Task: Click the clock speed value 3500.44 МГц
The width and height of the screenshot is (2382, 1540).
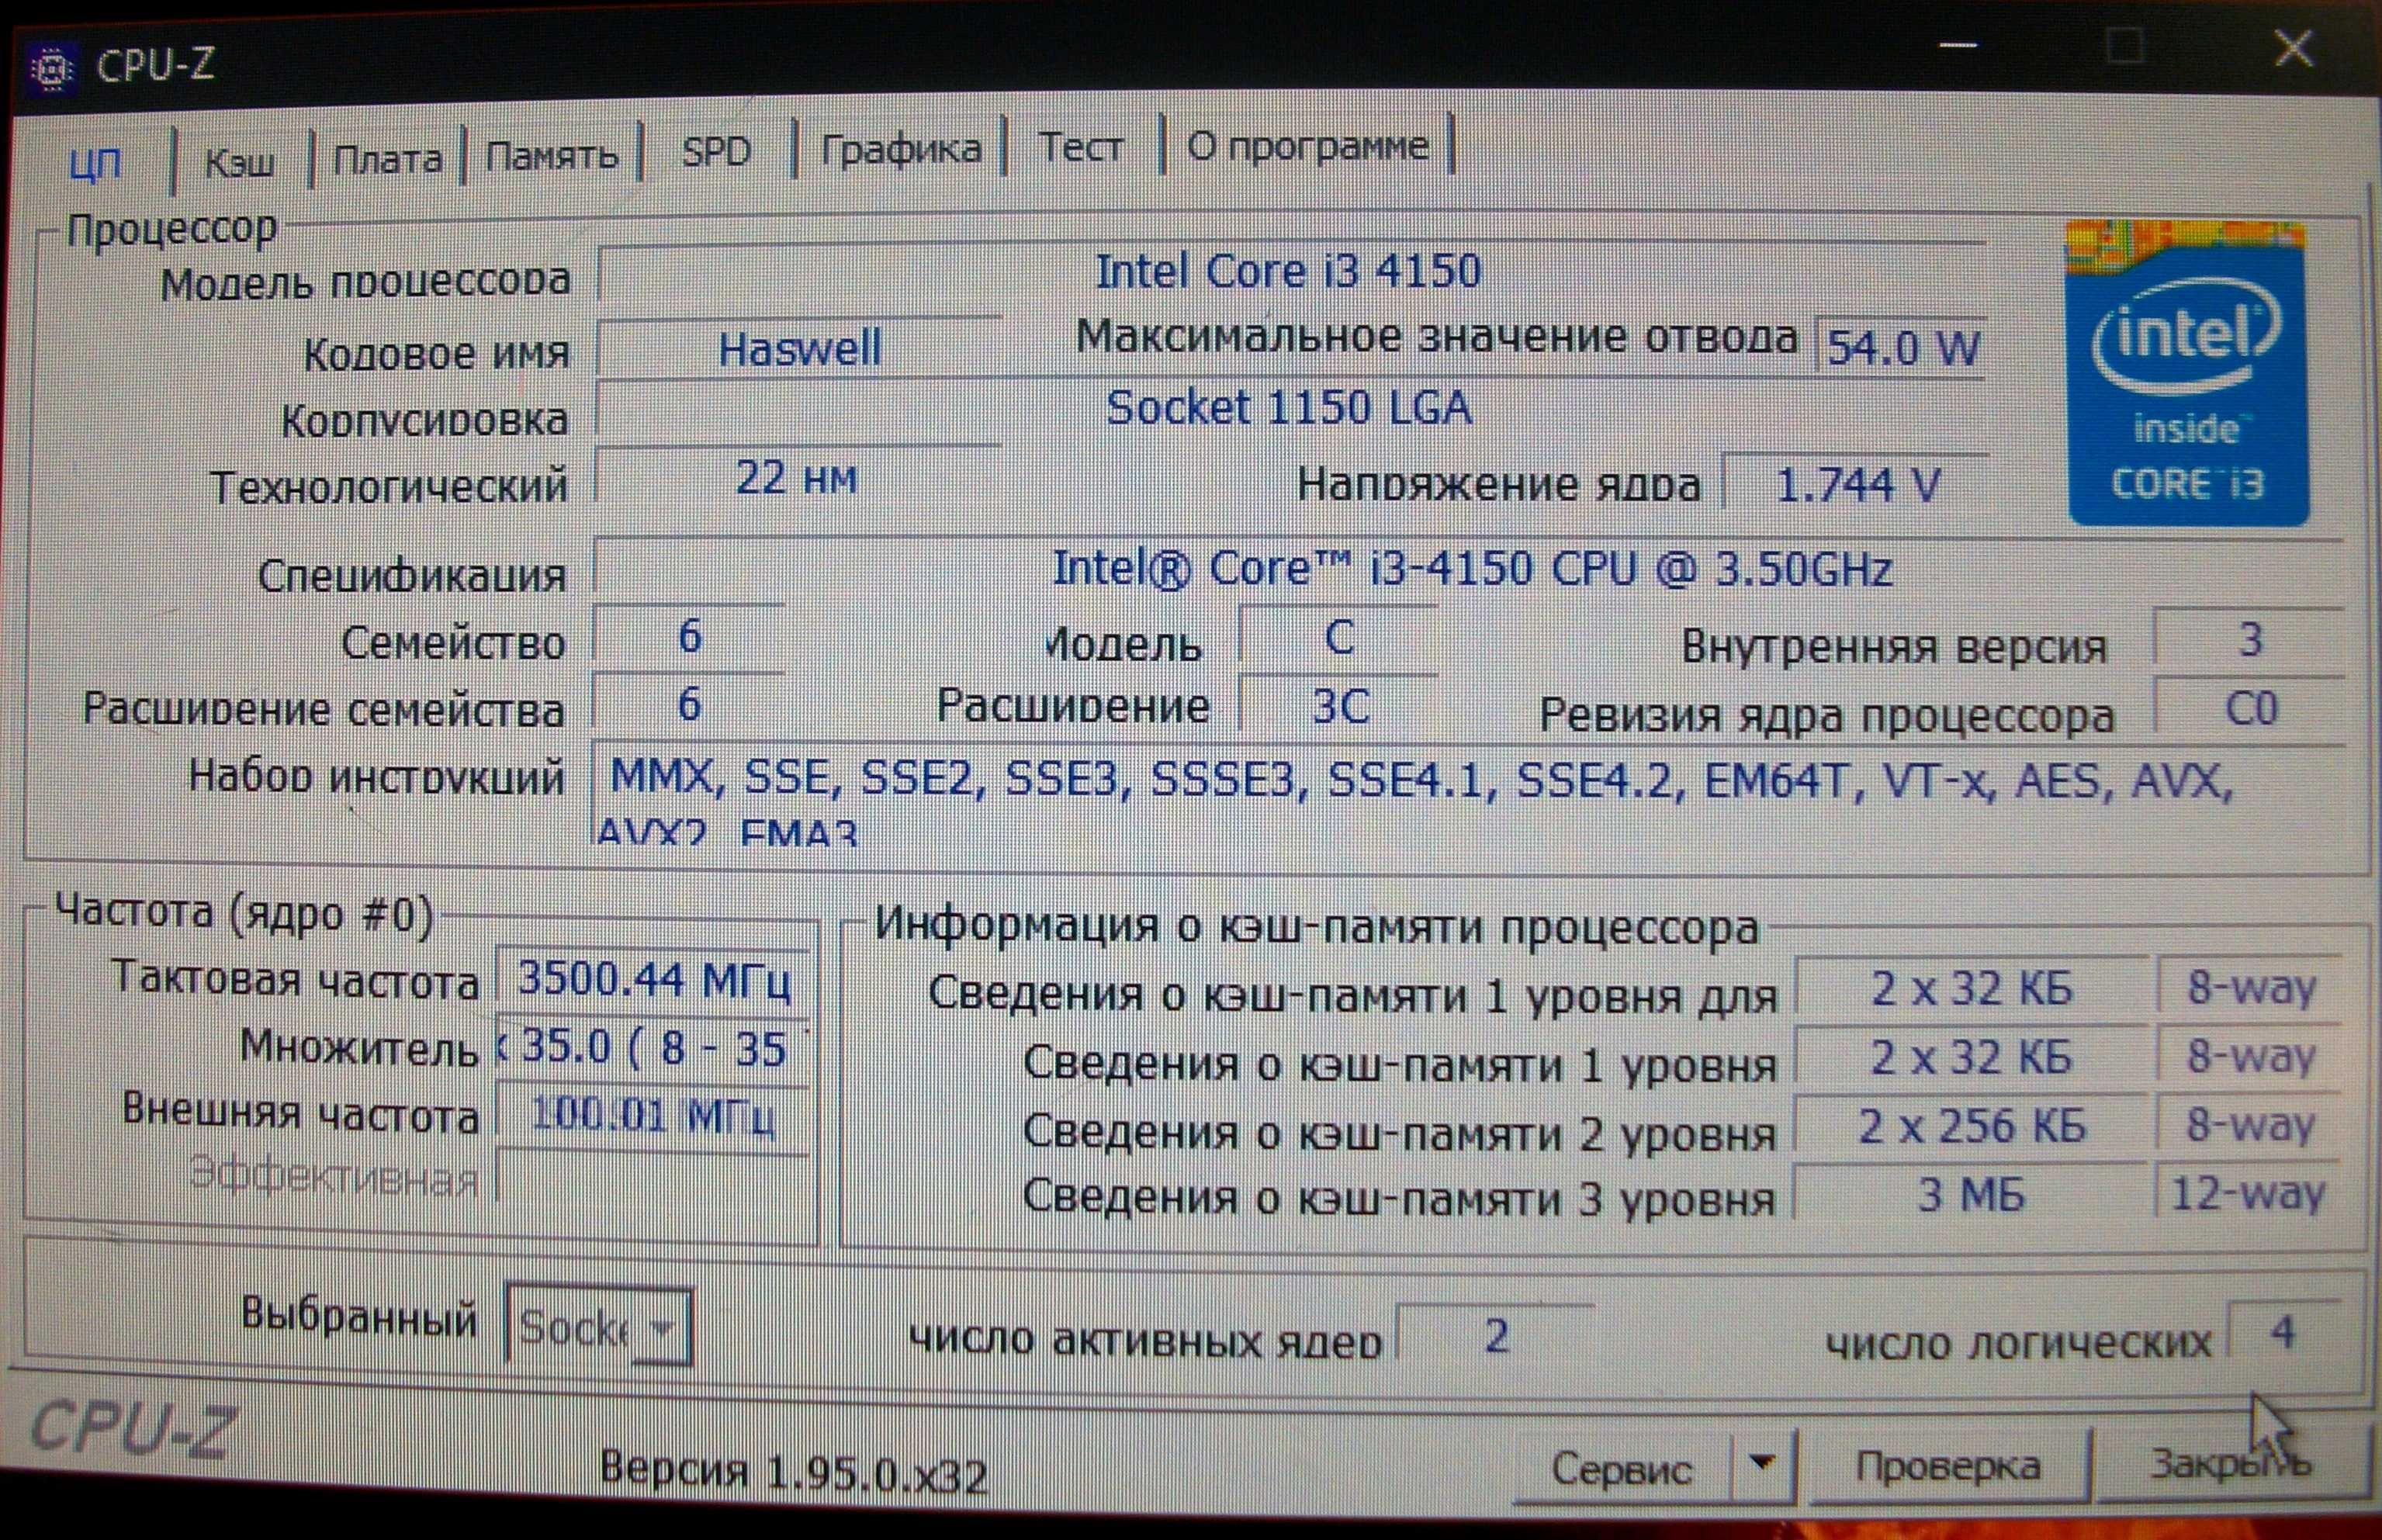Action: (655, 979)
